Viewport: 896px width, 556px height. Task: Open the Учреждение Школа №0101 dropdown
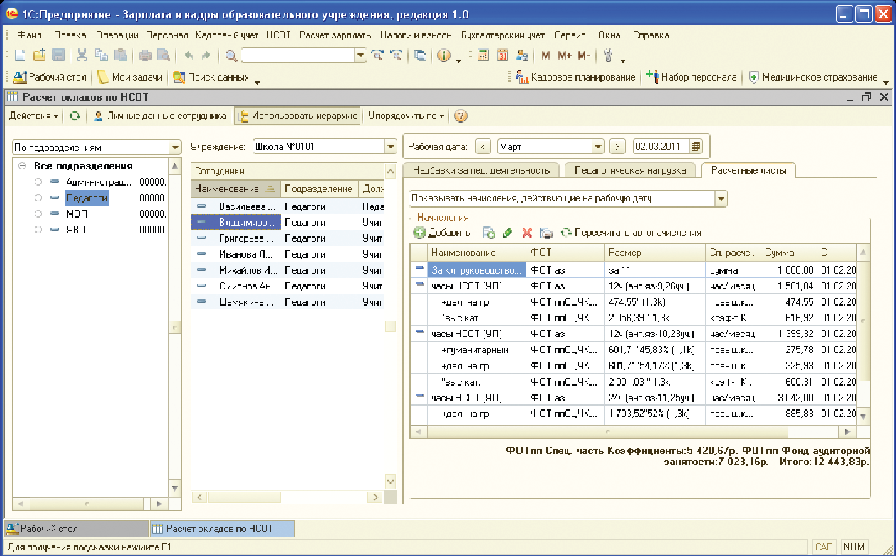(391, 147)
